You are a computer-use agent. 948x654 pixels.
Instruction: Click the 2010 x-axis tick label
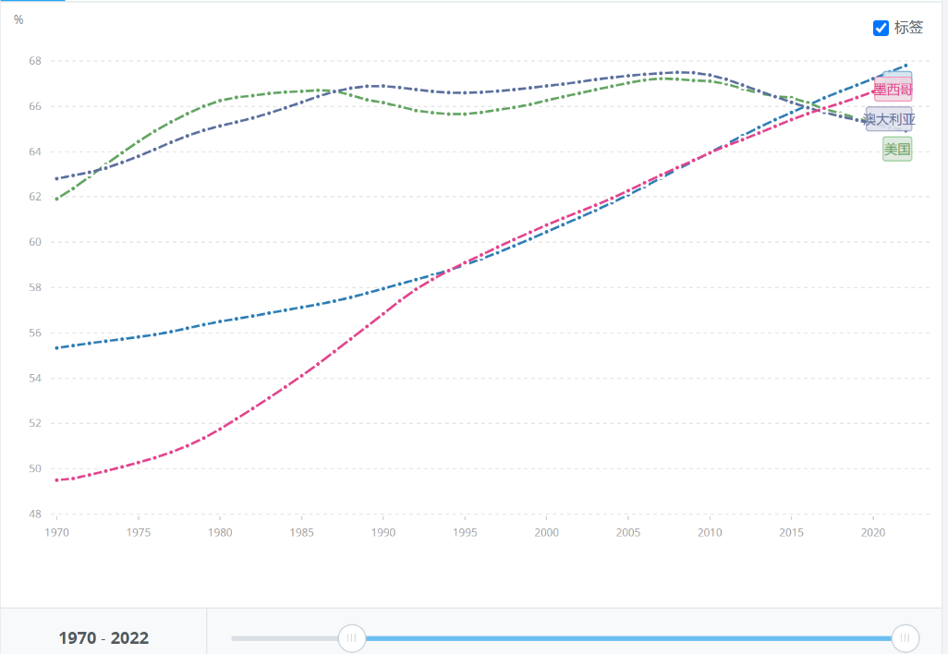pyautogui.click(x=710, y=532)
